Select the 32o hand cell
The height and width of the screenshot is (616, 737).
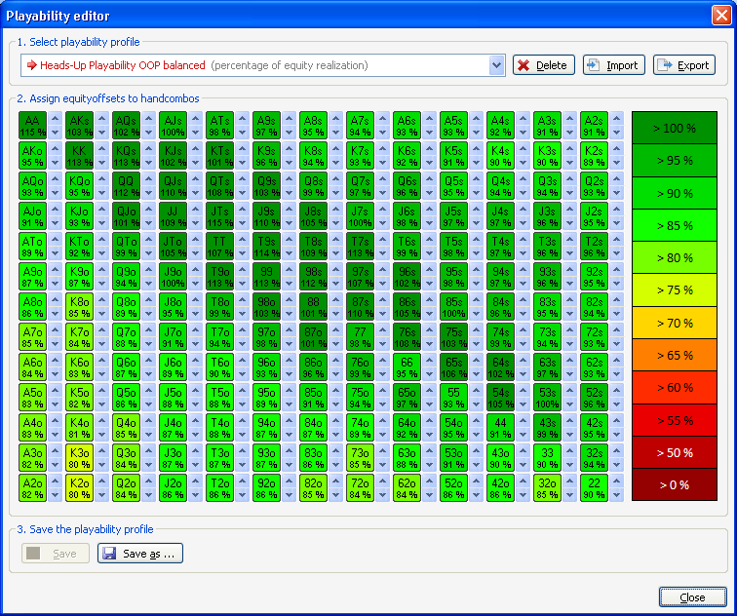click(548, 487)
